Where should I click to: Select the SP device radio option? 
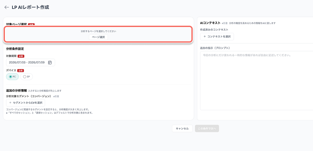coord(26,77)
